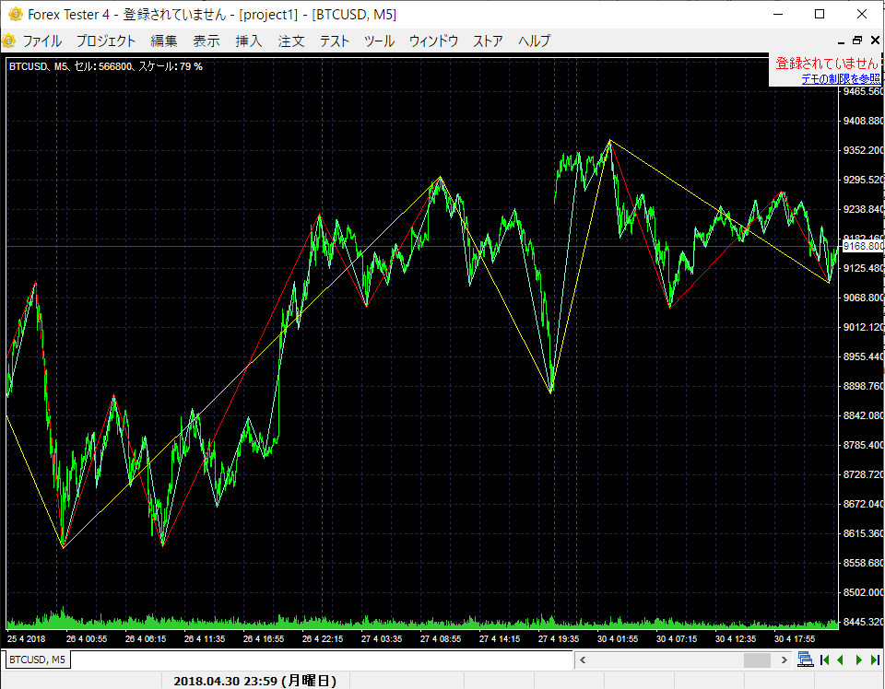Restore the inner chart window
The width and height of the screenshot is (885, 689).
click(857, 41)
